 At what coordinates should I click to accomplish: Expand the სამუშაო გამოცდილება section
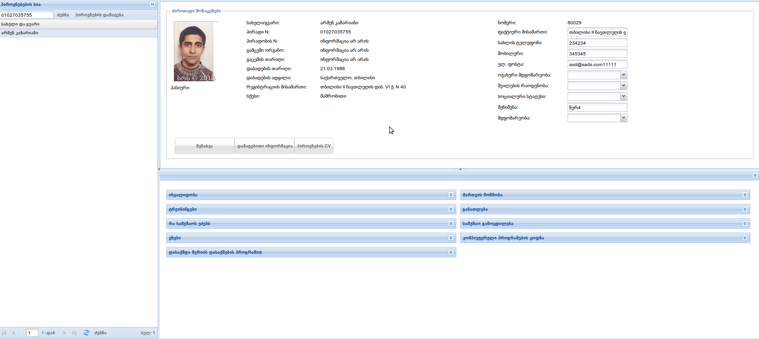pos(745,223)
